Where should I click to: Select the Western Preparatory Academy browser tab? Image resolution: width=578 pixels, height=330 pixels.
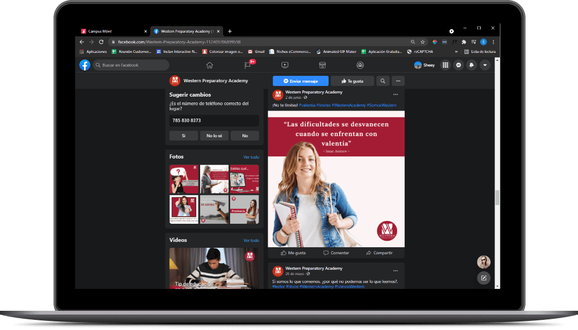[187, 32]
